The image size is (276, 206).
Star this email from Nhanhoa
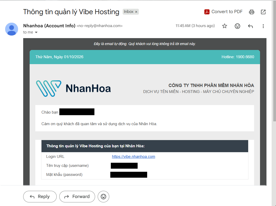coord(224,26)
